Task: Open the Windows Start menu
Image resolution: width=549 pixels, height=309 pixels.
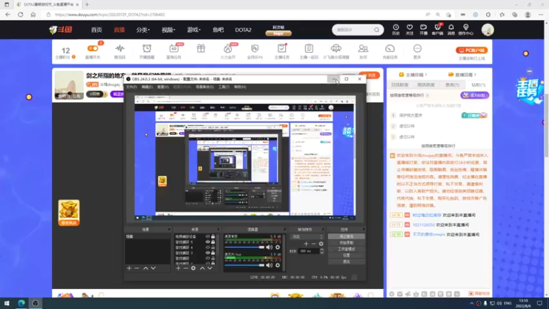Action: click(x=7, y=303)
